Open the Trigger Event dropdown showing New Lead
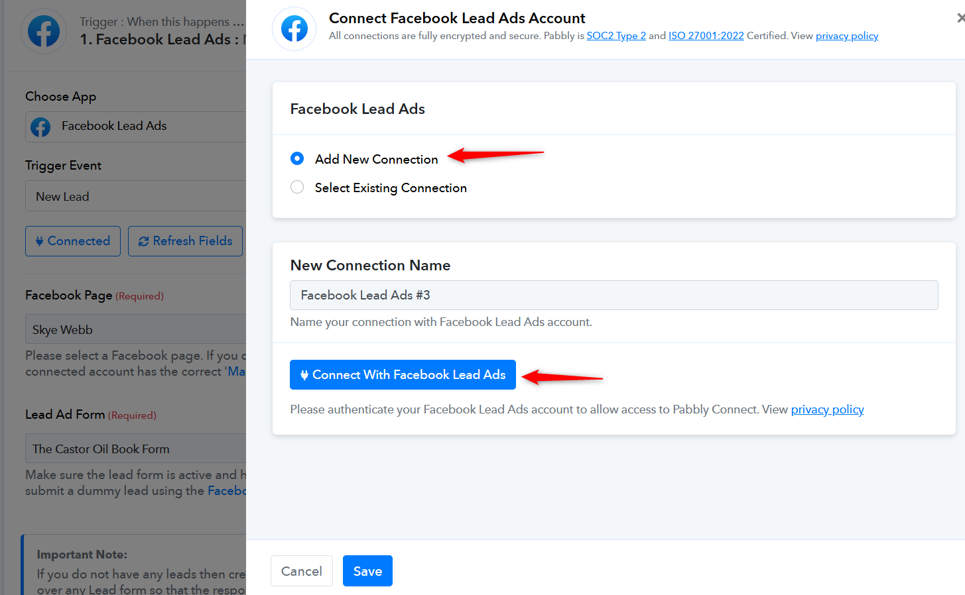Screen dimensions: 965x595 pyautogui.click(x=136, y=196)
